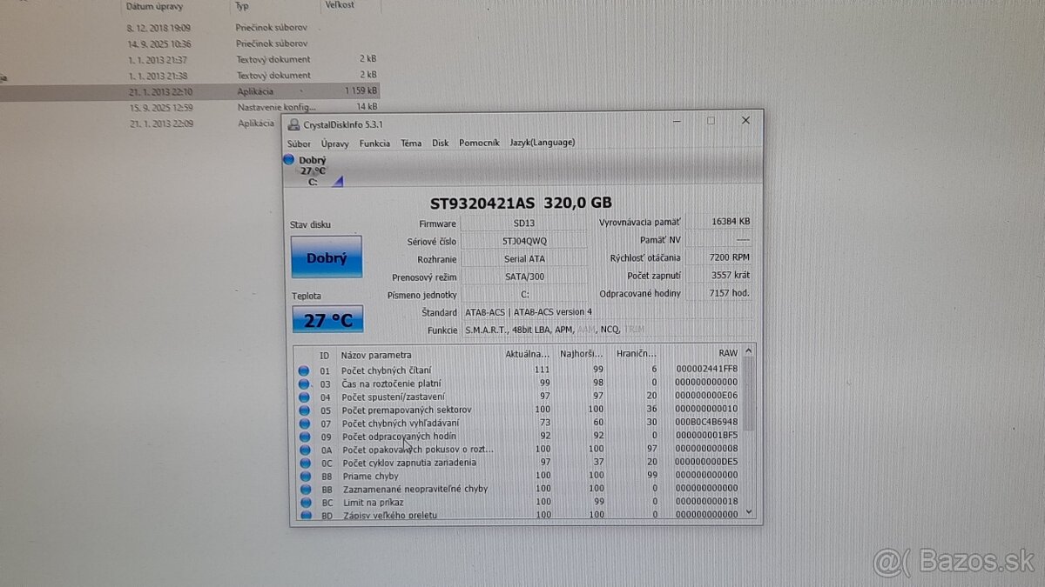This screenshot has height=587, width=1045.
Task: Click the blue health indicator above the C: label
Action: coord(287,159)
